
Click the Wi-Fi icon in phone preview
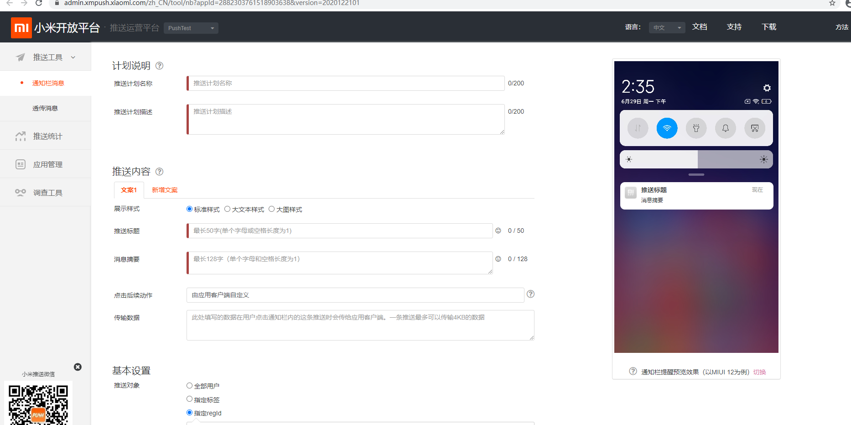pyautogui.click(x=667, y=128)
